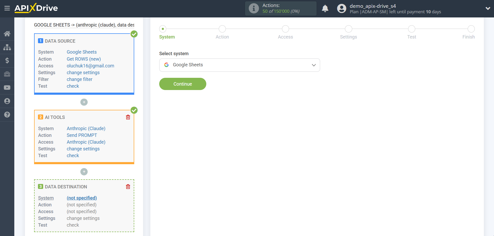Click DATA SOURCE block header

(60, 41)
